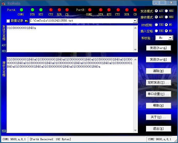Click the receive box scrollbar down arrow
This screenshot has width=178, height=143.
click(136, 131)
